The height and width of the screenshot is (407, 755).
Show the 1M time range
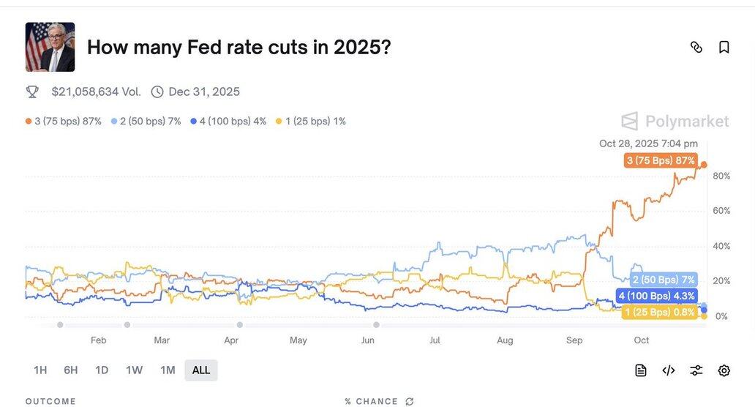tap(168, 370)
